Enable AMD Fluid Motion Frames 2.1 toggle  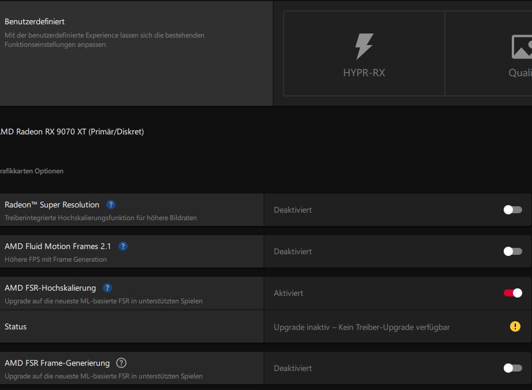512,251
